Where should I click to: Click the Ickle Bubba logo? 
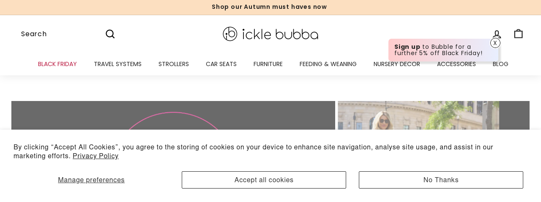click(x=270, y=34)
